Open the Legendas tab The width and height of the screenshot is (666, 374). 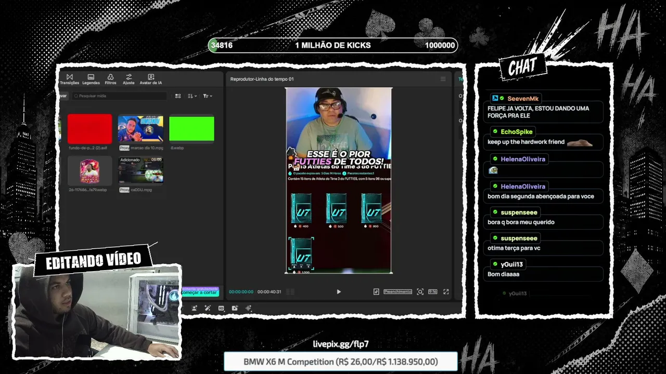click(x=91, y=79)
